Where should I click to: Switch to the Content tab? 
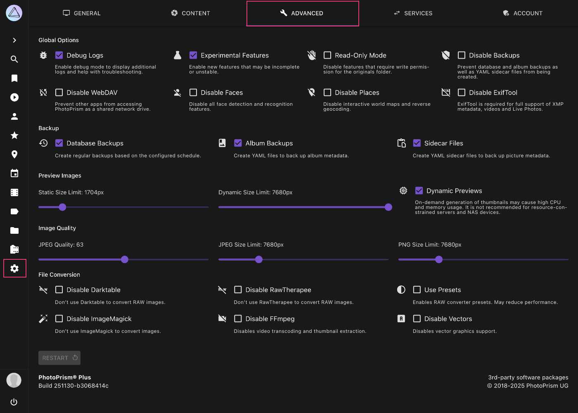pos(191,13)
